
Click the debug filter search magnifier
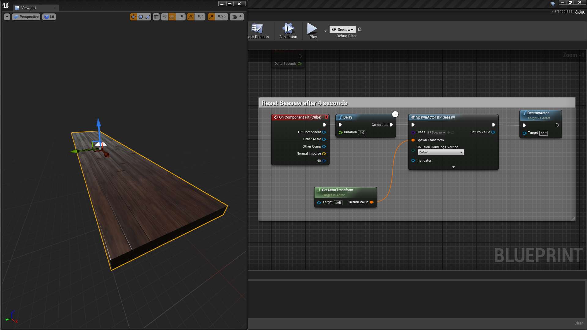pos(359,30)
